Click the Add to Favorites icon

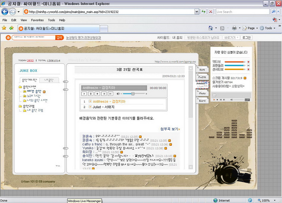pos(12,28)
